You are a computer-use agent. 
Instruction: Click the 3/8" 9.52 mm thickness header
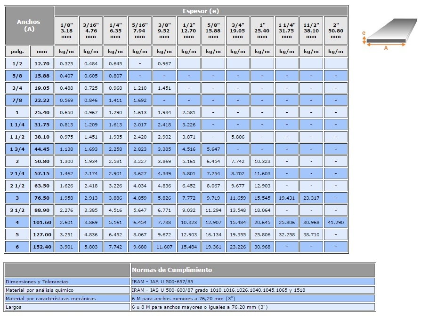tap(164, 31)
